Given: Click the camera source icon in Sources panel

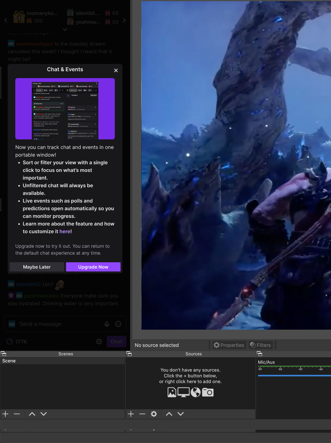Looking at the screenshot, I should (207, 392).
